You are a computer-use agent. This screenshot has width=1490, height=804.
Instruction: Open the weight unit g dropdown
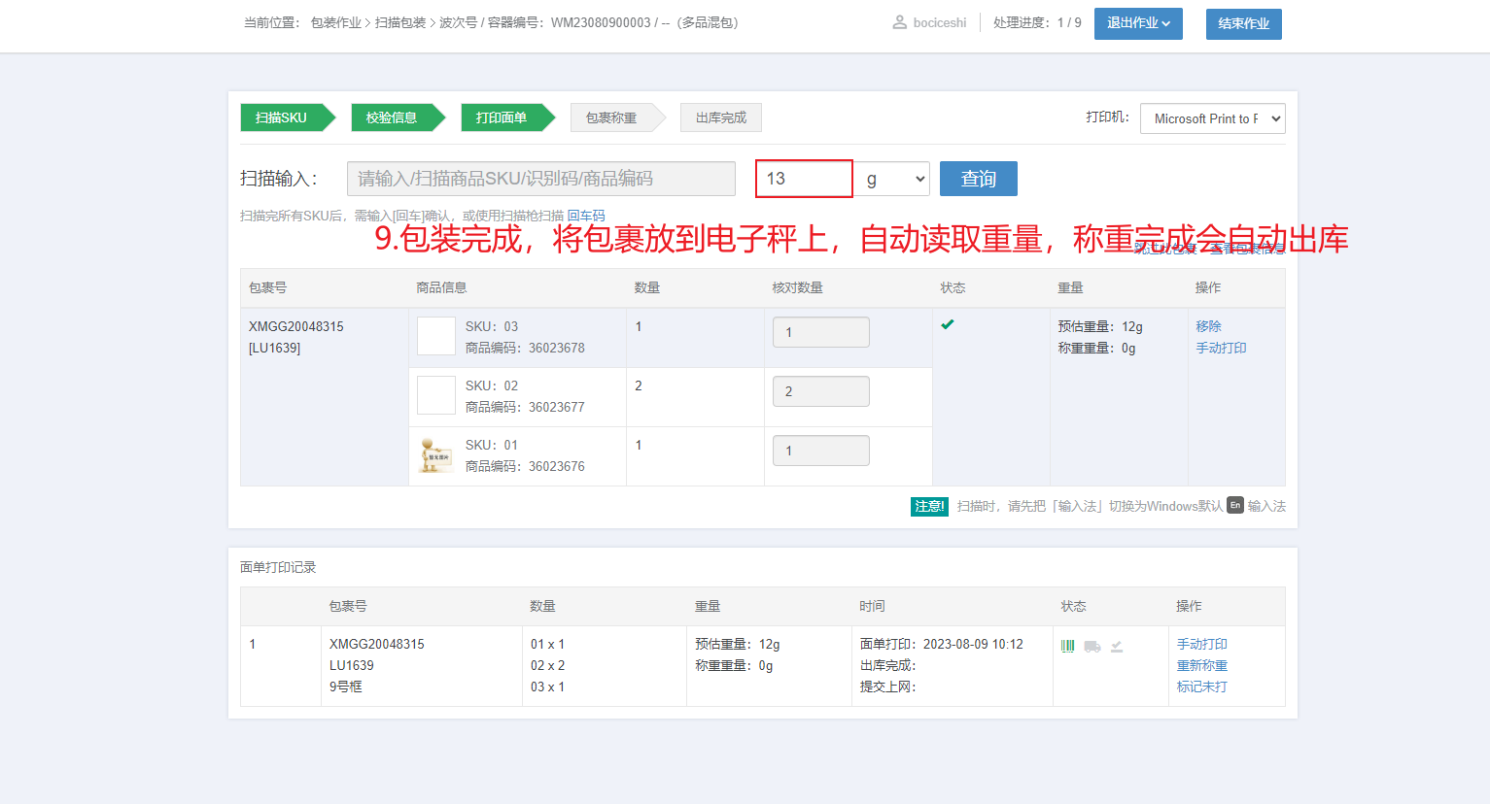[891, 179]
